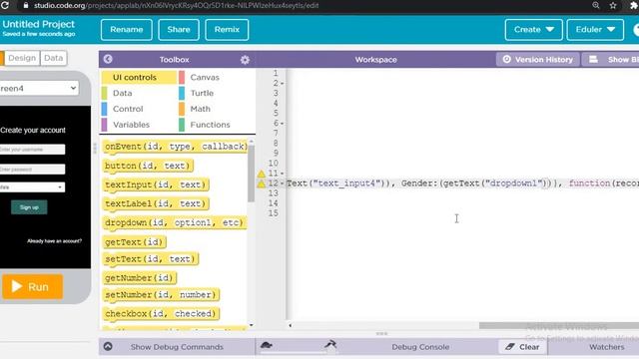Click the getNumber(id) block

pyautogui.click(x=140, y=278)
